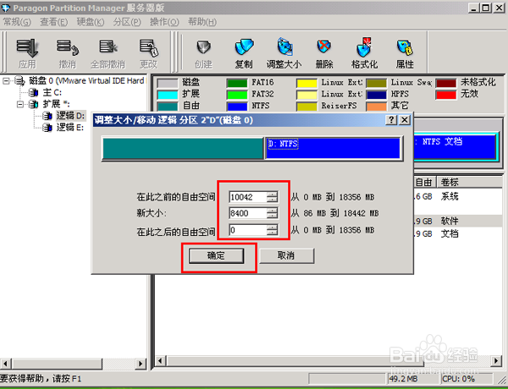Screen dimensions: 508x389
Task: Click the 卷标 column header
Action: (x=469, y=182)
